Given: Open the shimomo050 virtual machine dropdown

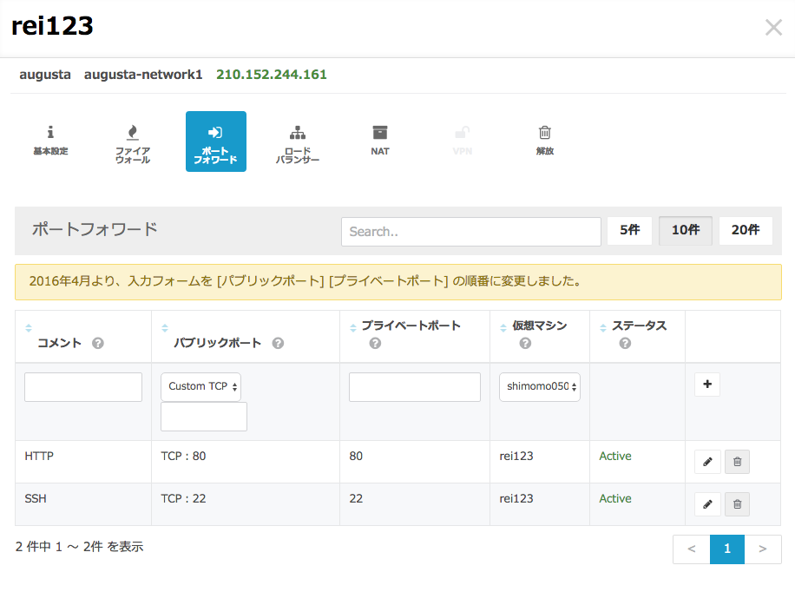Looking at the screenshot, I should coord(540,387).
